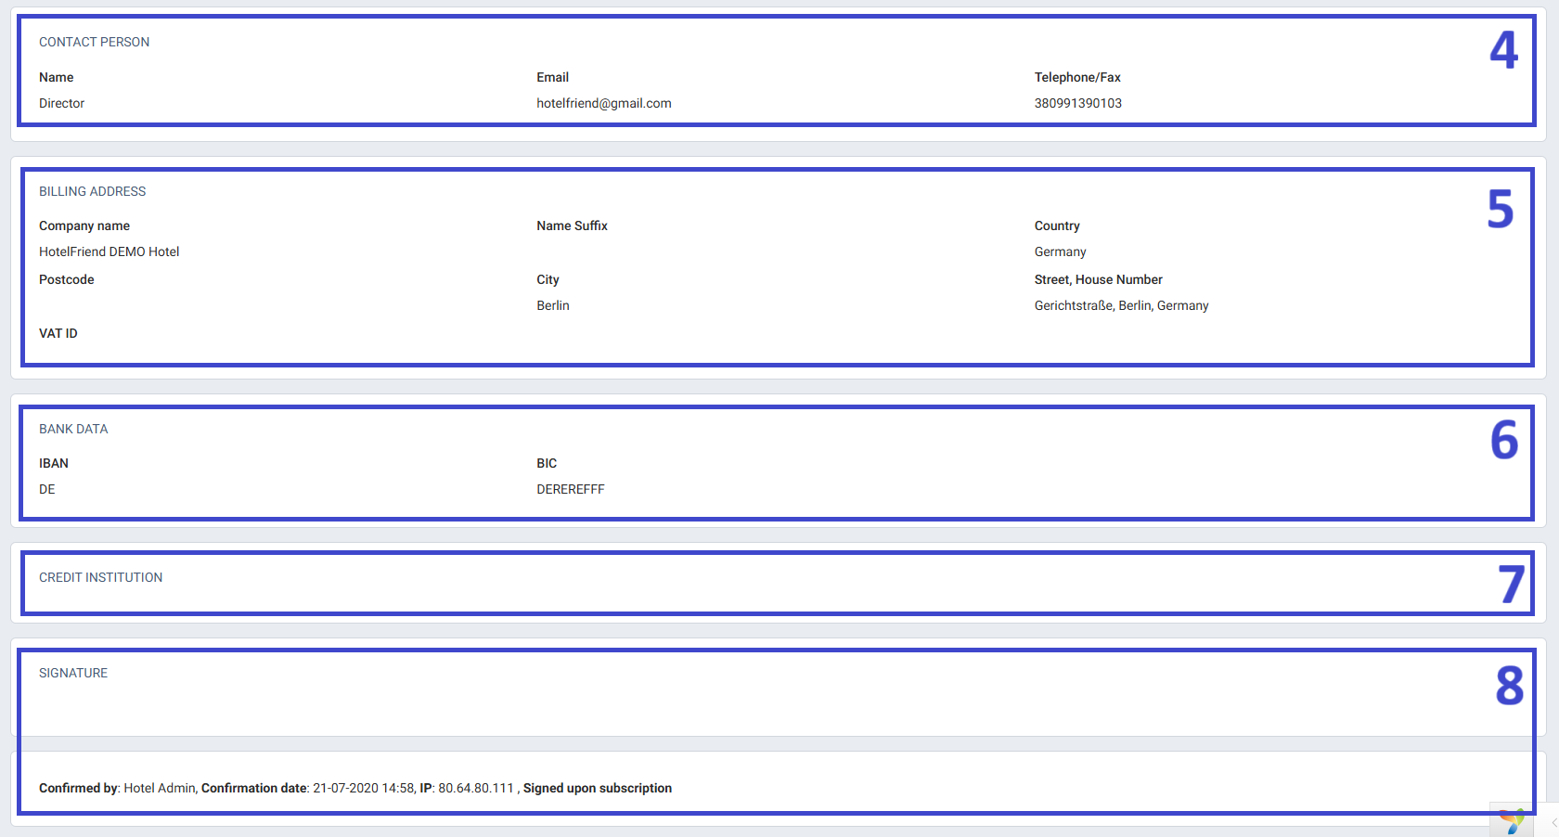This screenshot has height=837, width=1559.
Task: Click the 'Street, House Number' label
Action: click(1099, 279)
